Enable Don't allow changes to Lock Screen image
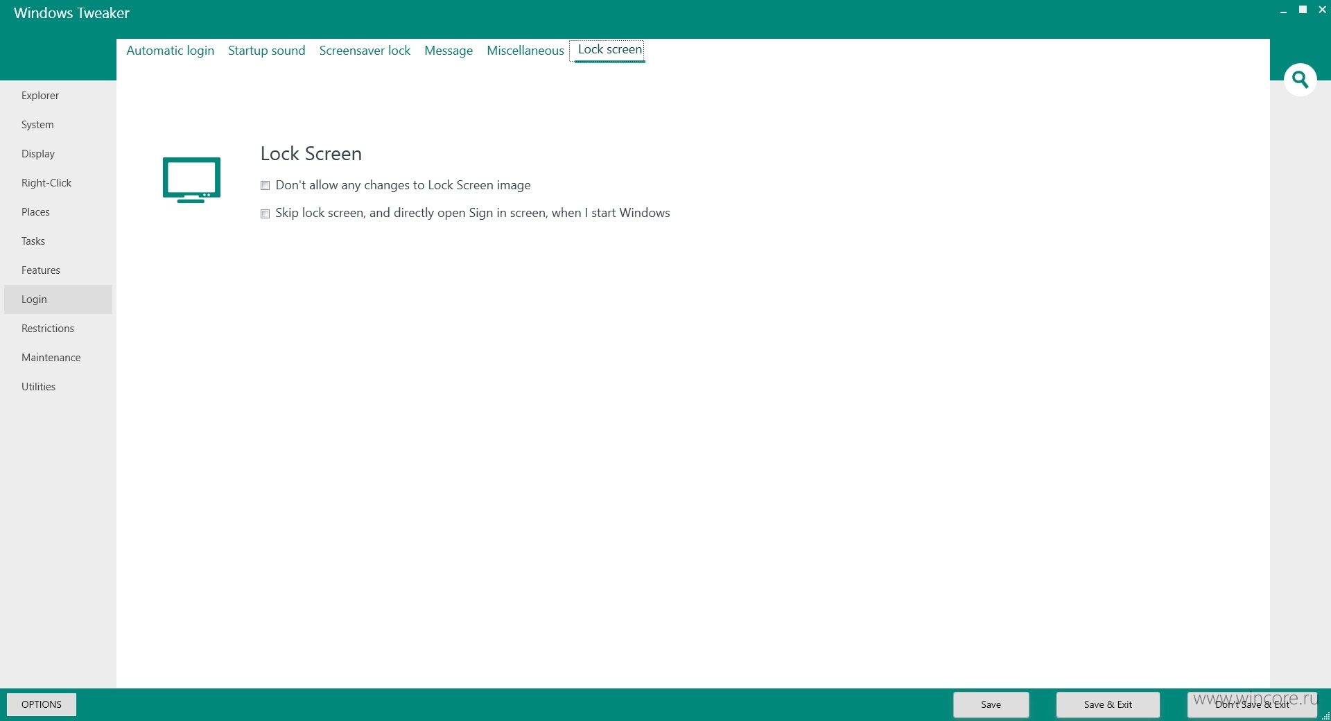Viewport: 1331px width, 721px height. click(x=265, y=186)
